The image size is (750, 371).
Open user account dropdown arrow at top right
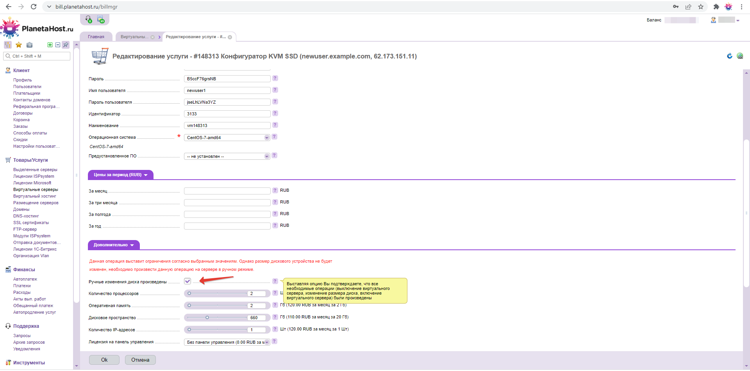click(x=738, y=21)
